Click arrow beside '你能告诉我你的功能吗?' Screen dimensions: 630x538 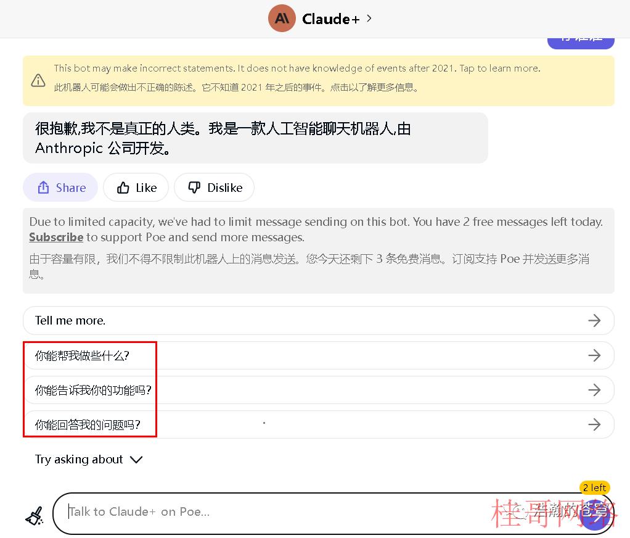594,390
